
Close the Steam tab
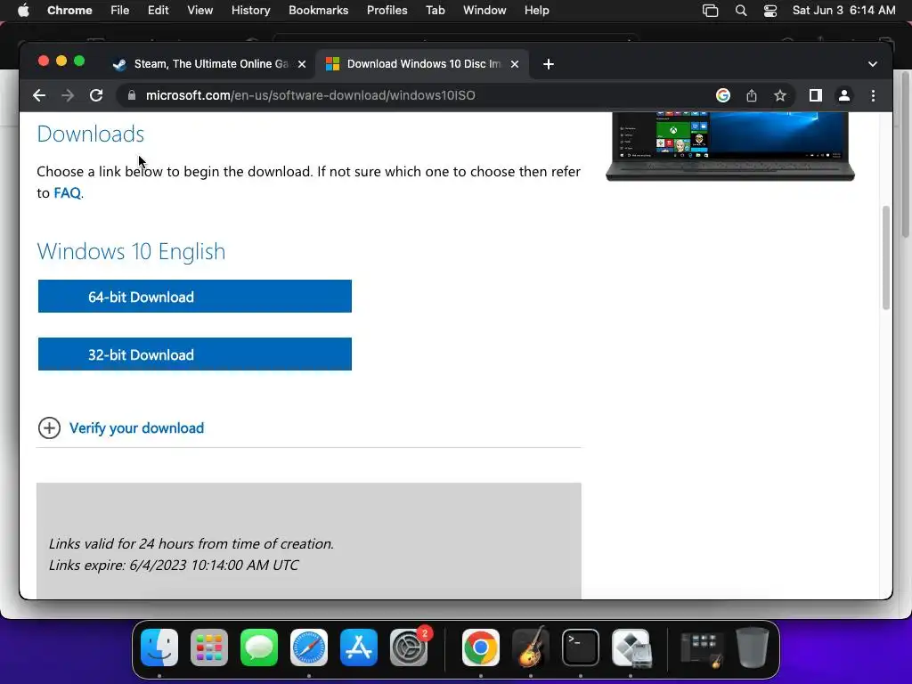302,64
